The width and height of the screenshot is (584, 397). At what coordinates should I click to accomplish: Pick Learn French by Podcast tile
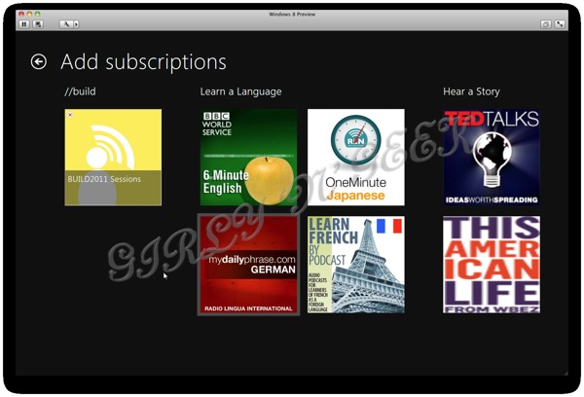pyautogui.click(x=356, y=265)
